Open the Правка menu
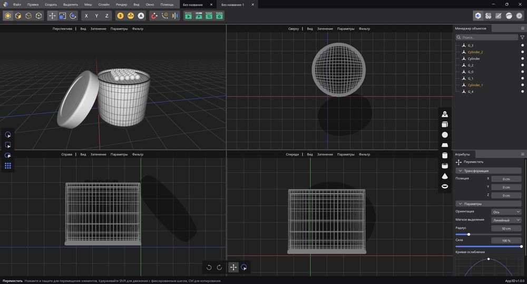The width and height of the screenshot is (527, 284). point(33,4)
